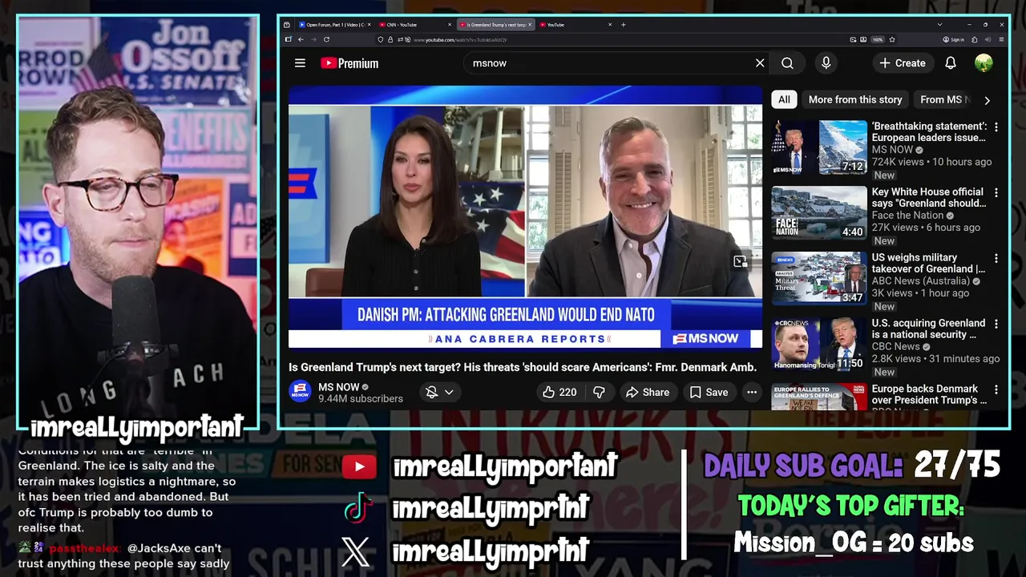Image resolution: width=1026 pixels, height=577 pixels.
Task: Open options for Key White House official video
Action: pos(996,193)
